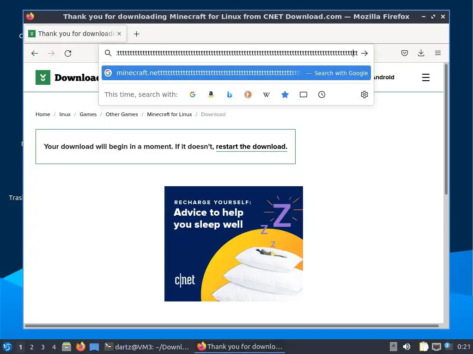This screenshot has width=473, height=354.
Task: Switch to workspace 2
Action: click(x=32, y=347)
